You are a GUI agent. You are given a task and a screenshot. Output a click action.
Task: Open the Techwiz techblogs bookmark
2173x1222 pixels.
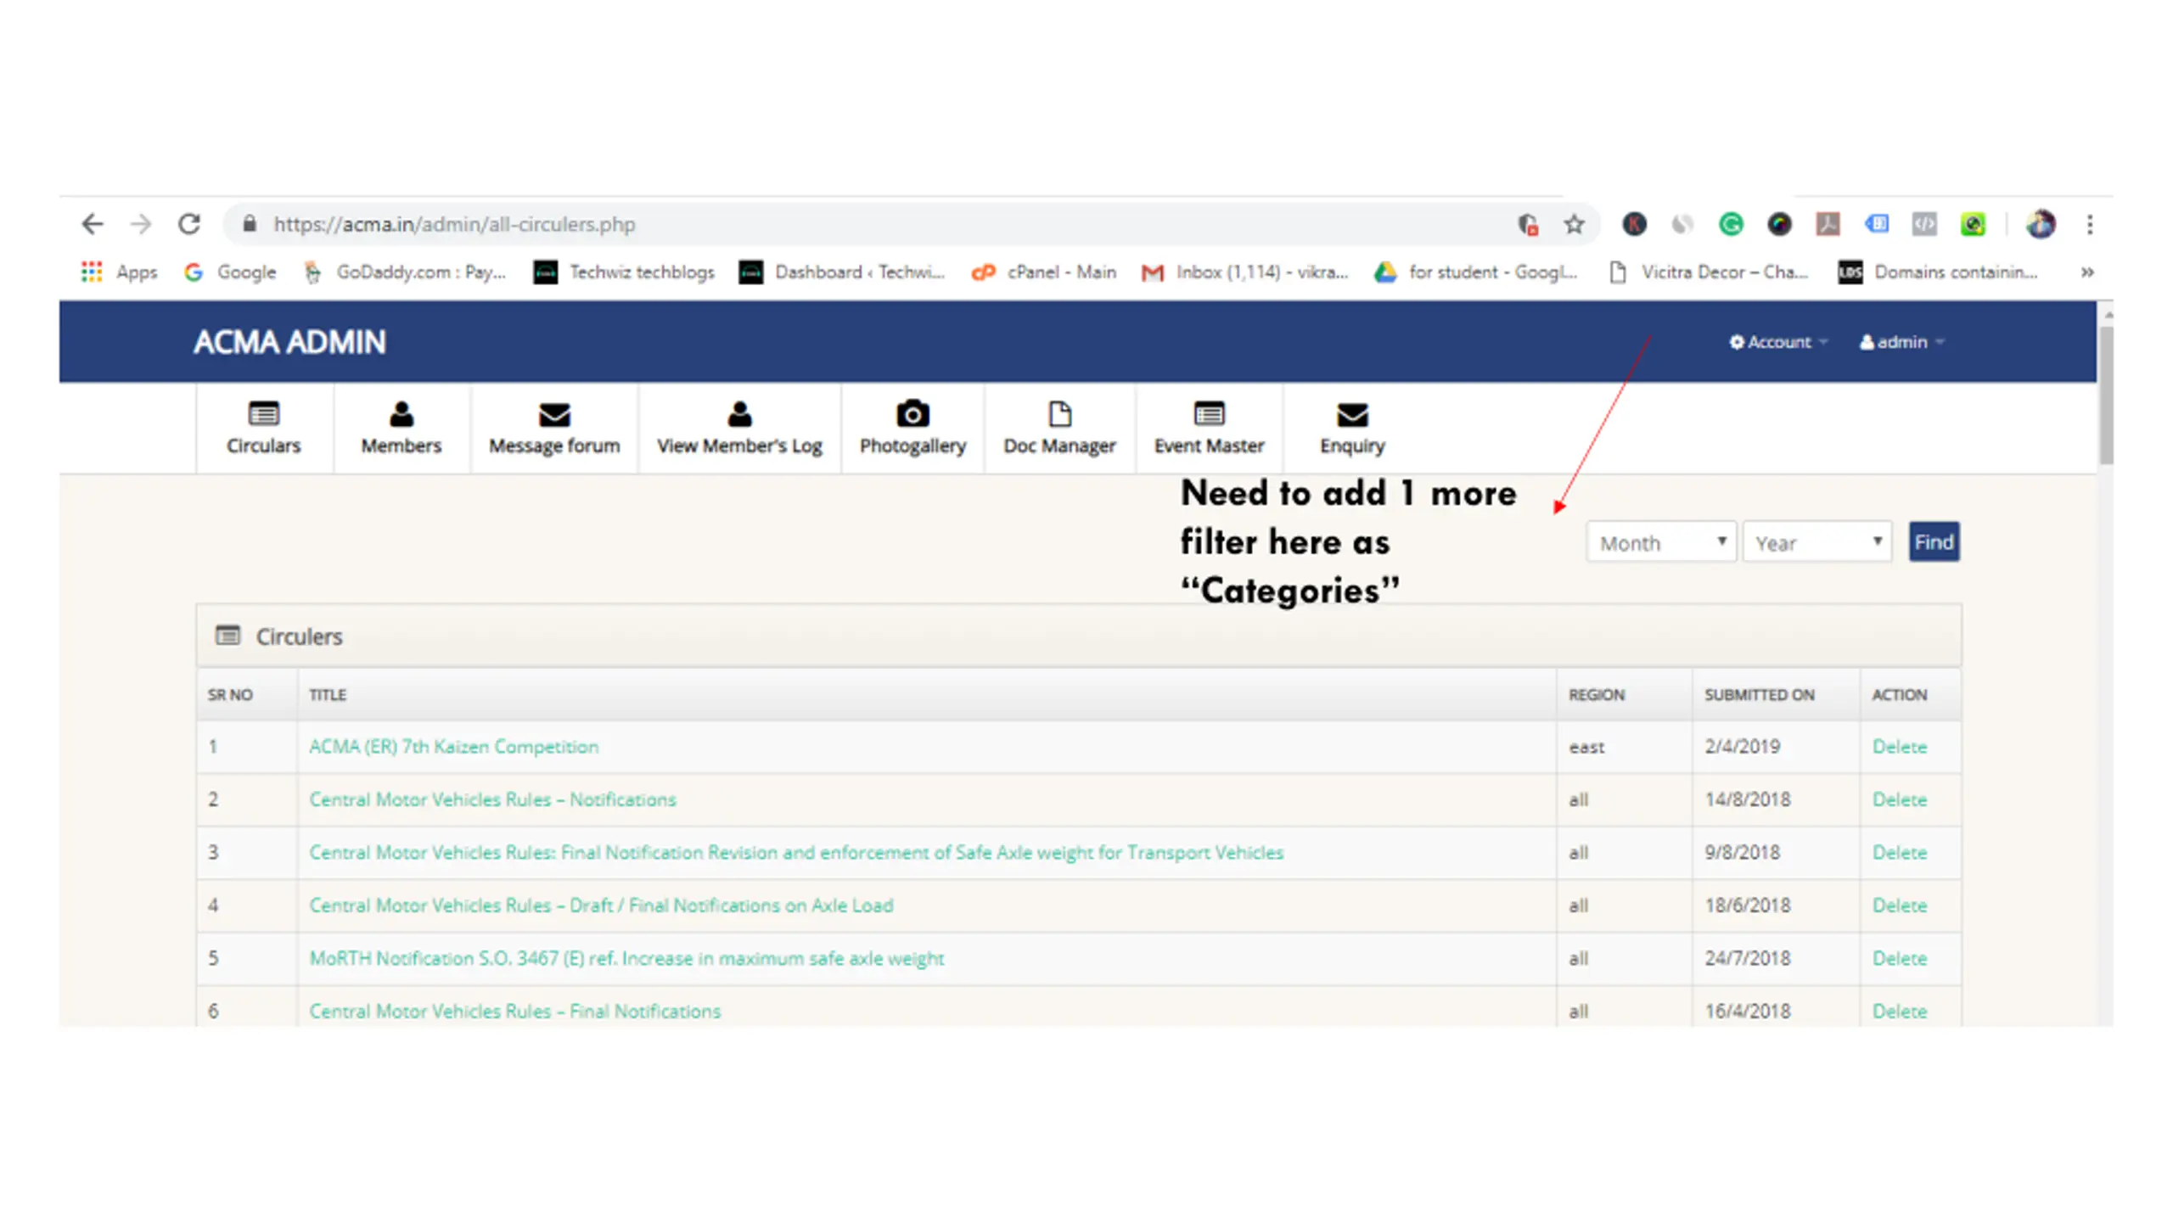[x=624, y=272]
